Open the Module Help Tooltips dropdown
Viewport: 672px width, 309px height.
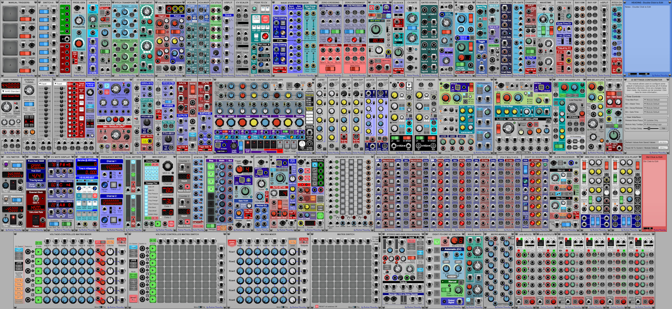[656, 124]
